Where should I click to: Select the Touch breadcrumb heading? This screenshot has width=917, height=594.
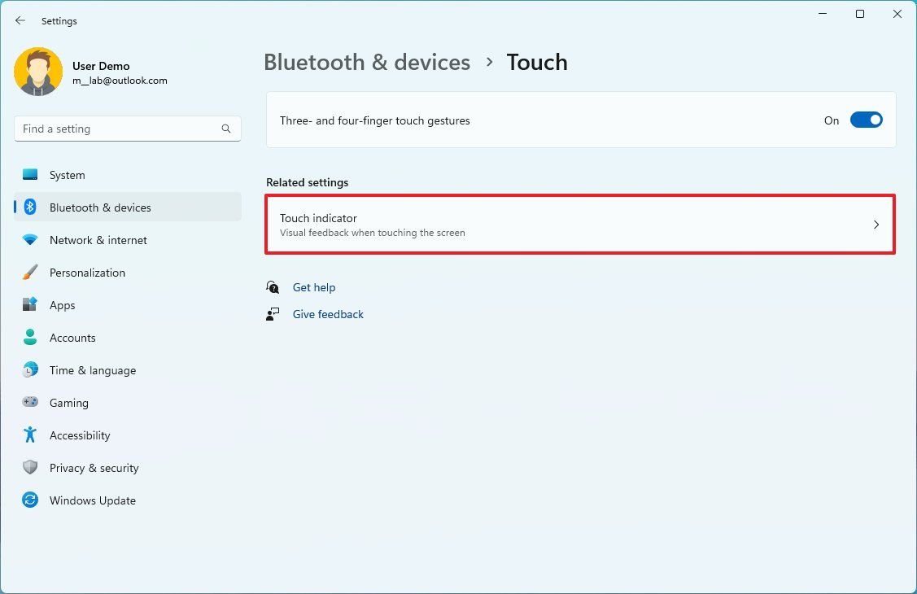point(537,62)
